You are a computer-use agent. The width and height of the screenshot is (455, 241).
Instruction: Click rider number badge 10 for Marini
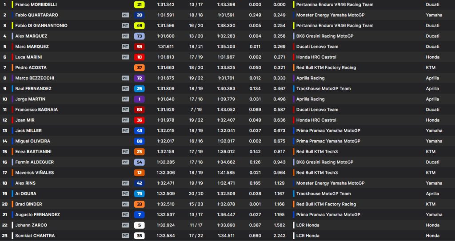pos(139,57)
